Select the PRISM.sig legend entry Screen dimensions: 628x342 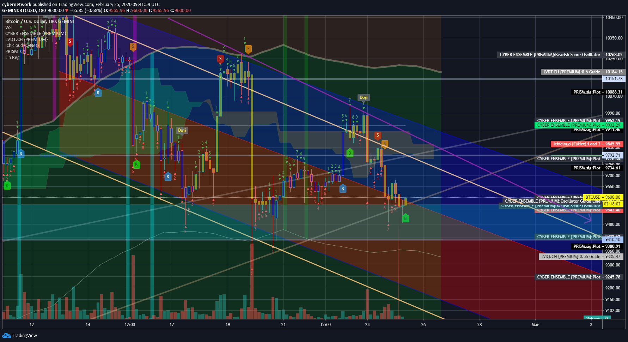[15, 51]
